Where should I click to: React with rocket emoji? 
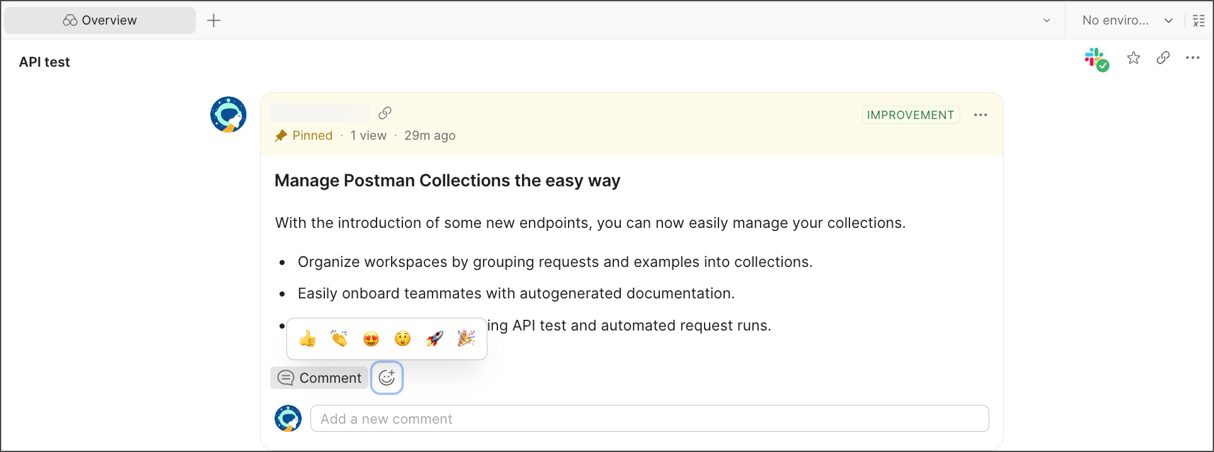tap(434, 339)
